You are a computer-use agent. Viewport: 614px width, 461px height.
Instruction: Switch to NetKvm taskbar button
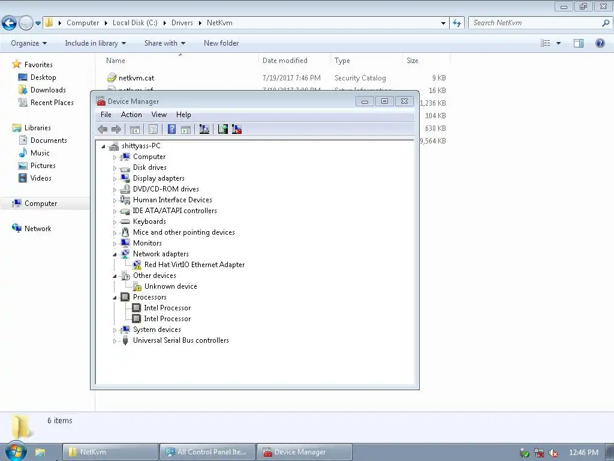tap(110, 452)
